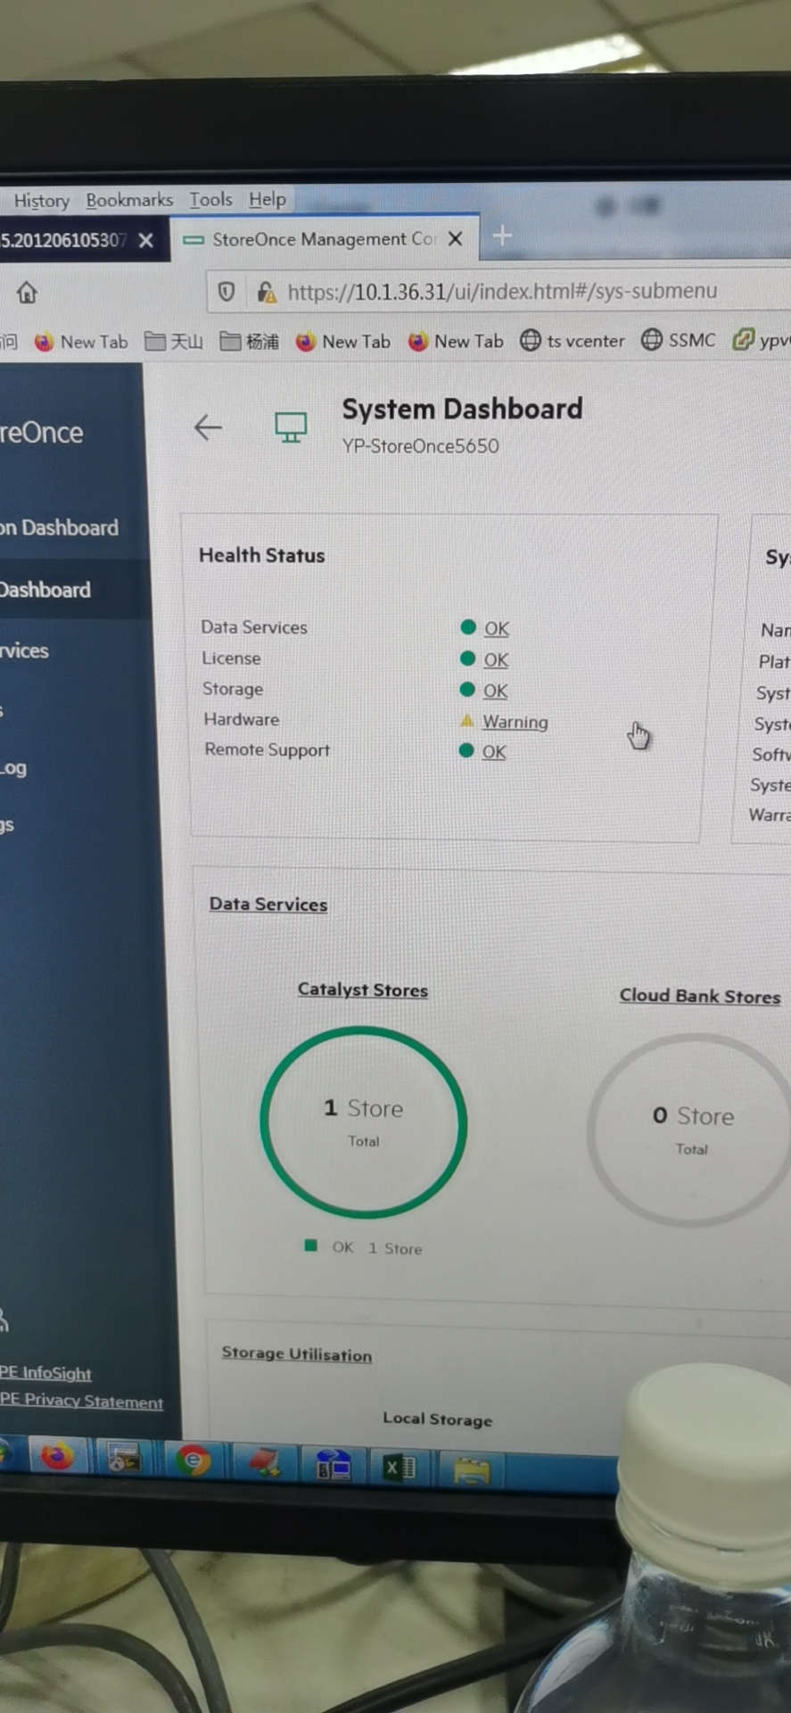Click the taskbar icon left of Excel

click(x=333, y=1465)
